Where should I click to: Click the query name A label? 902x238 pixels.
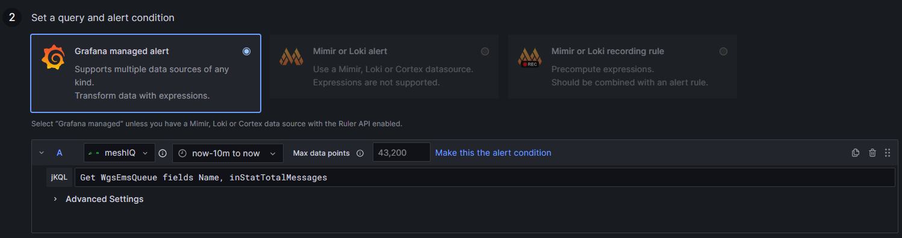pyautogui.click(x=60, y=153)
